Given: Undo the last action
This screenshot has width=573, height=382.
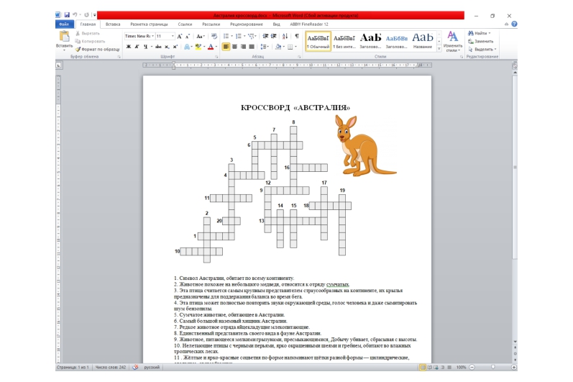Looking at the screenshot, I should [75, 15].
